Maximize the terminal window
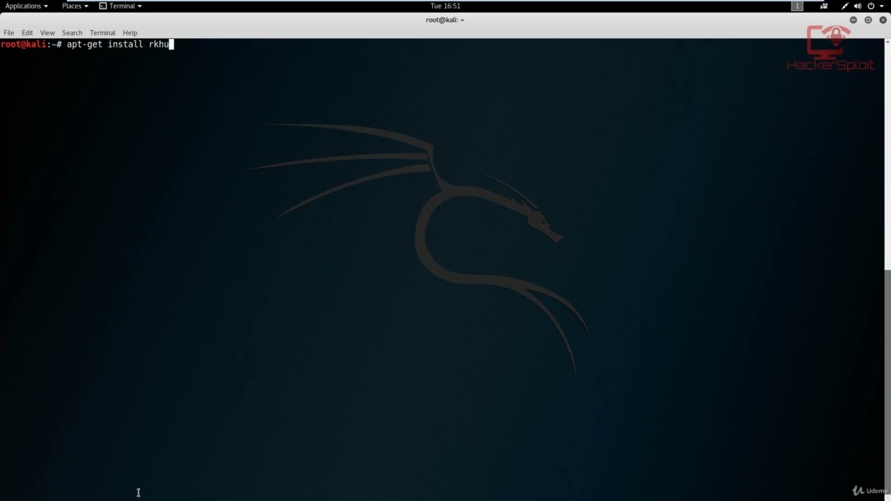This screenshot has width=891, height=501. [868, 19]
